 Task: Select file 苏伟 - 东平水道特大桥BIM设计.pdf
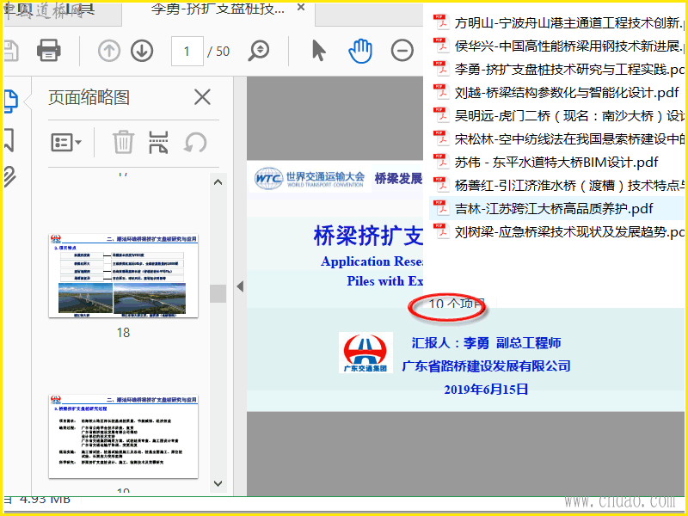(x=556, y=163)
